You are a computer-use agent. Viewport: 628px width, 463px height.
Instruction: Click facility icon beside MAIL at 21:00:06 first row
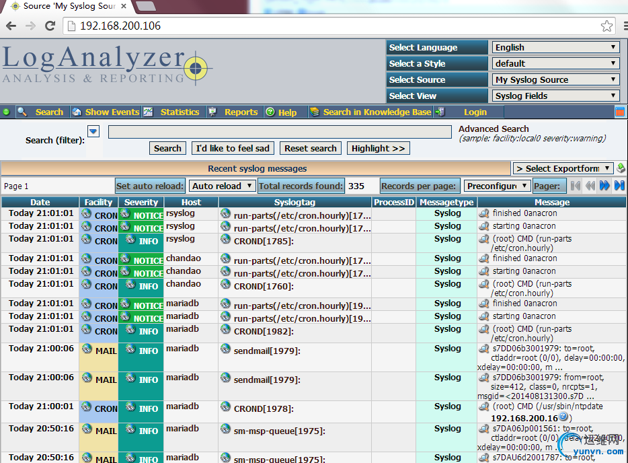87,349
